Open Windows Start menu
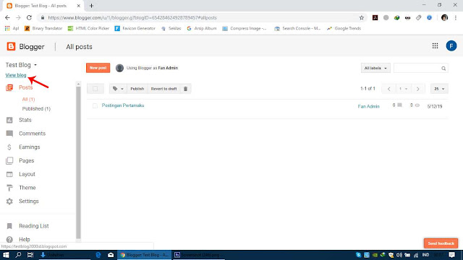Viewport: 463px width, 260px height. point(6,255)
